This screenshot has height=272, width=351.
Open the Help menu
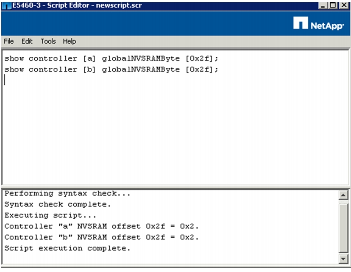(x=70, y=42)
